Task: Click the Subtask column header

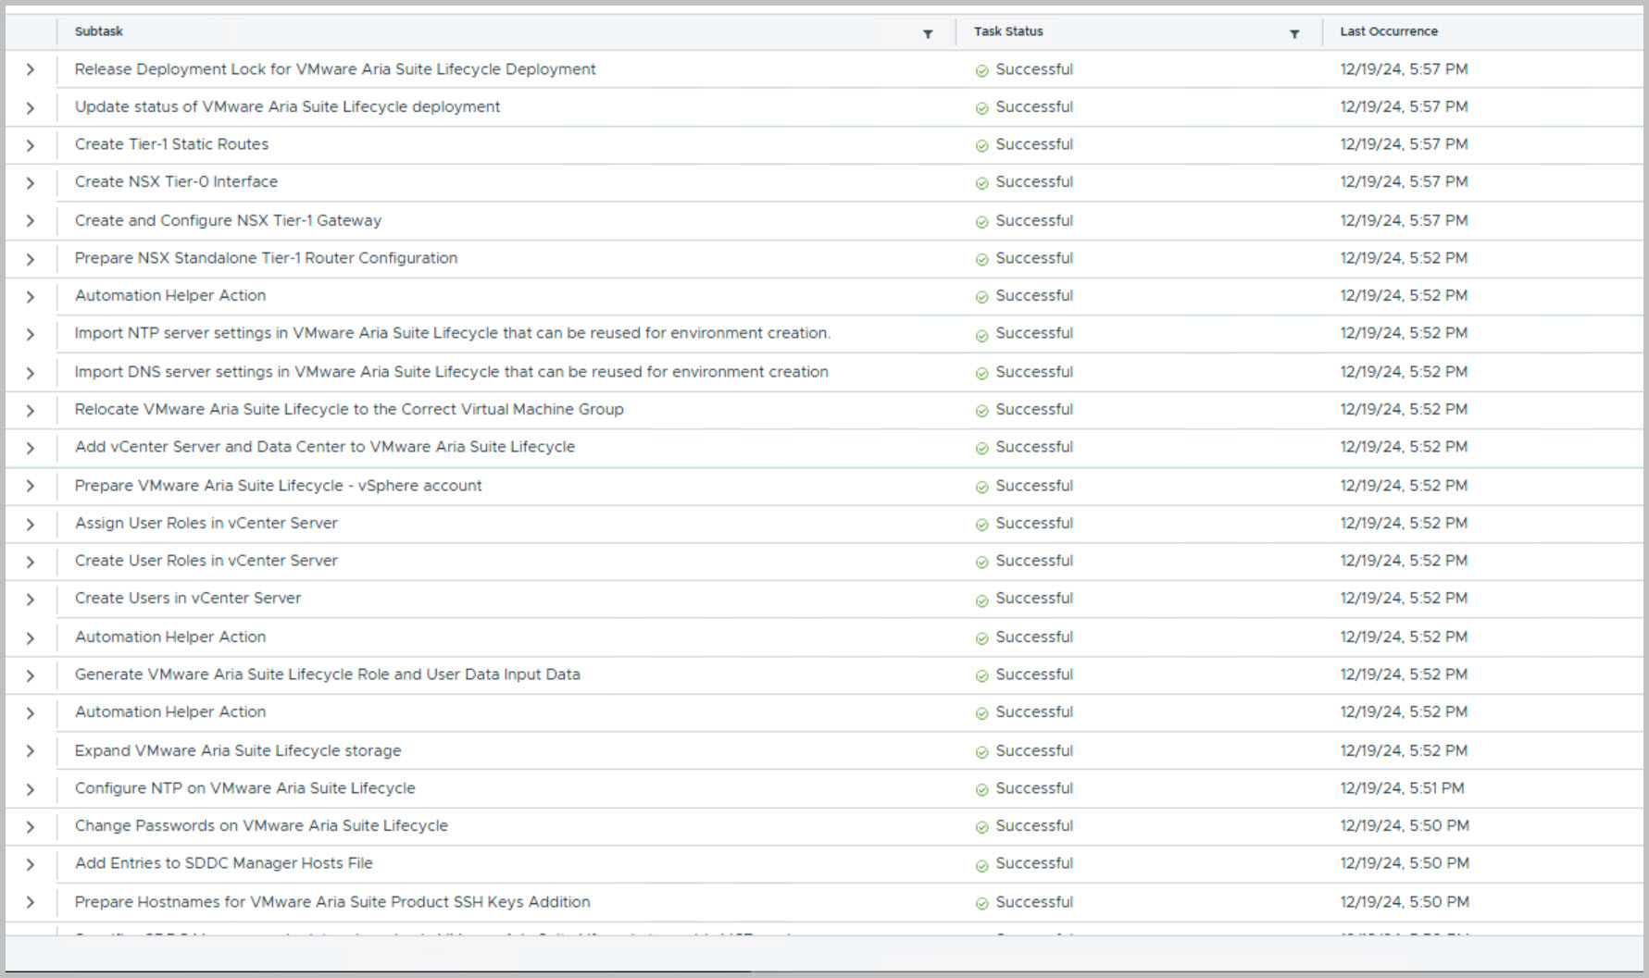Action: (x=99, y=31)
